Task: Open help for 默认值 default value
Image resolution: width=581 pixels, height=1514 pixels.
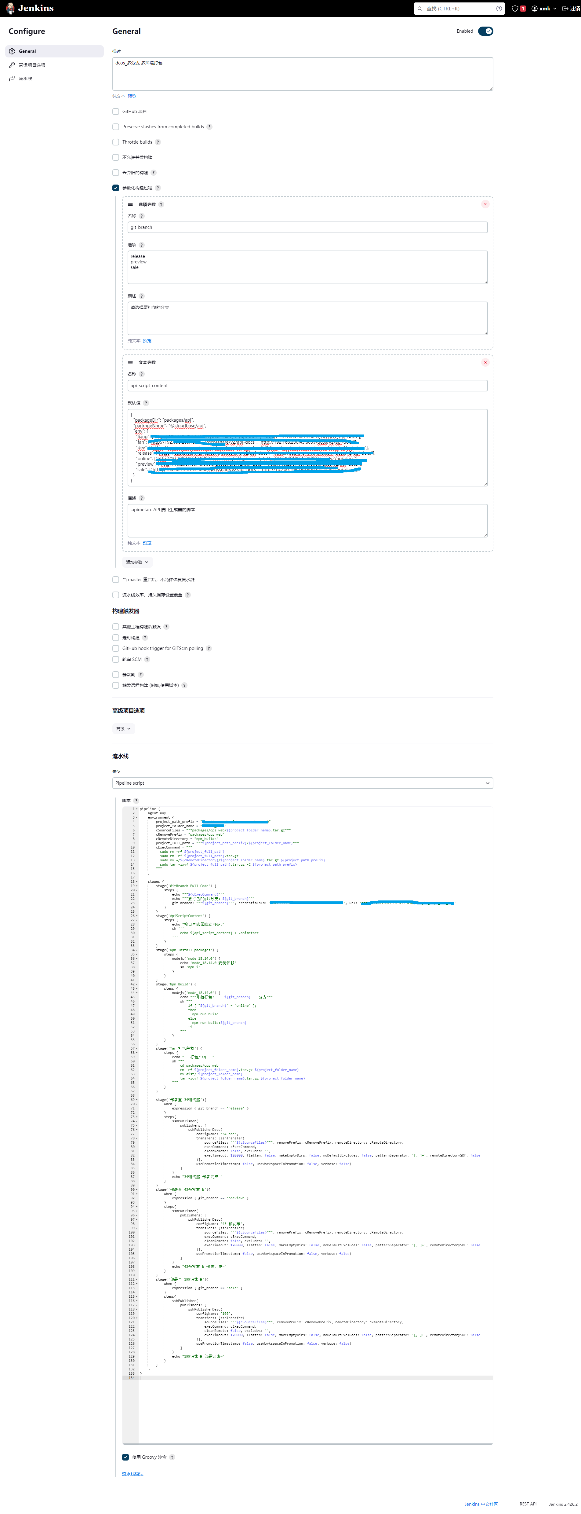Action: (146, 403)
